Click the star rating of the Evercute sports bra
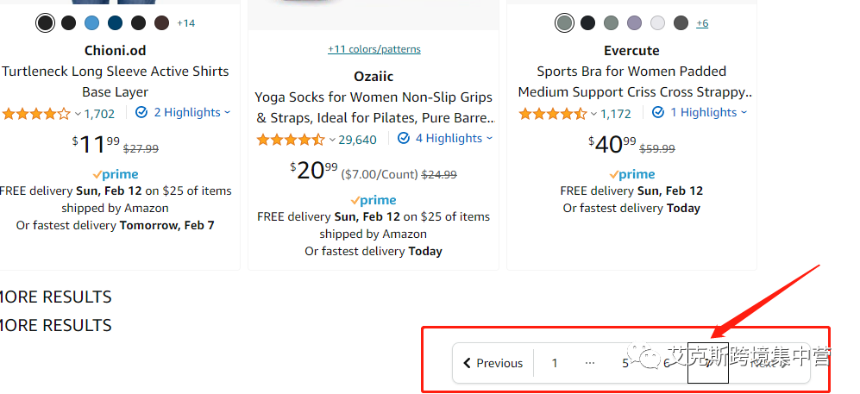This screenshot has width=860, height=394. point(553,113)
